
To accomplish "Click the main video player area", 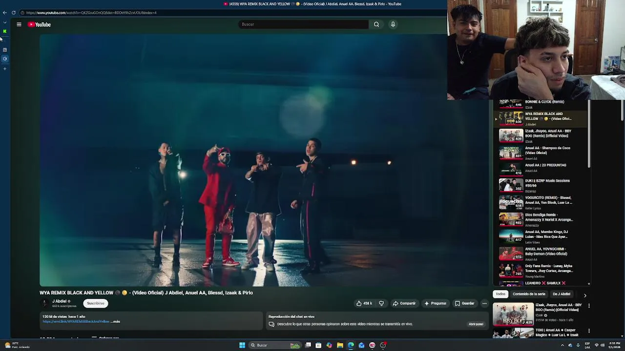I will (264, 160).
